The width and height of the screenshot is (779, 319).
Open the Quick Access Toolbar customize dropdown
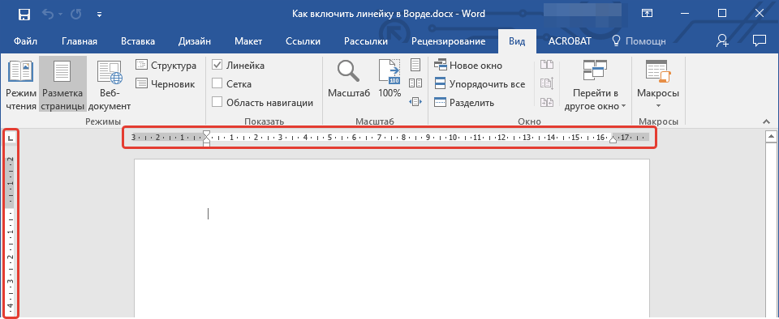point(99,15)
